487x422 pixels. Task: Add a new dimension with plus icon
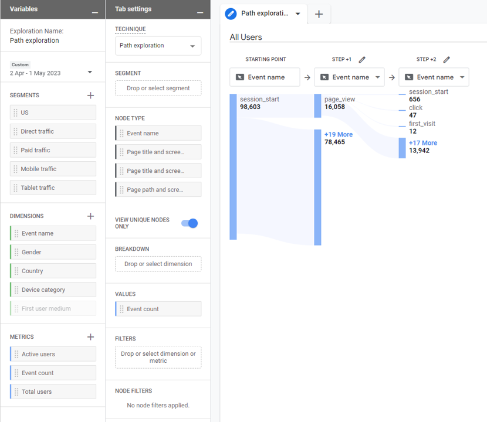[90, 216]
